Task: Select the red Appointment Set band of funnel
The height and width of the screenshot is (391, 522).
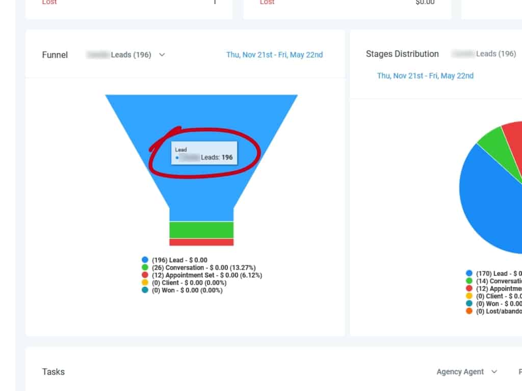Action: pos(201,242)
